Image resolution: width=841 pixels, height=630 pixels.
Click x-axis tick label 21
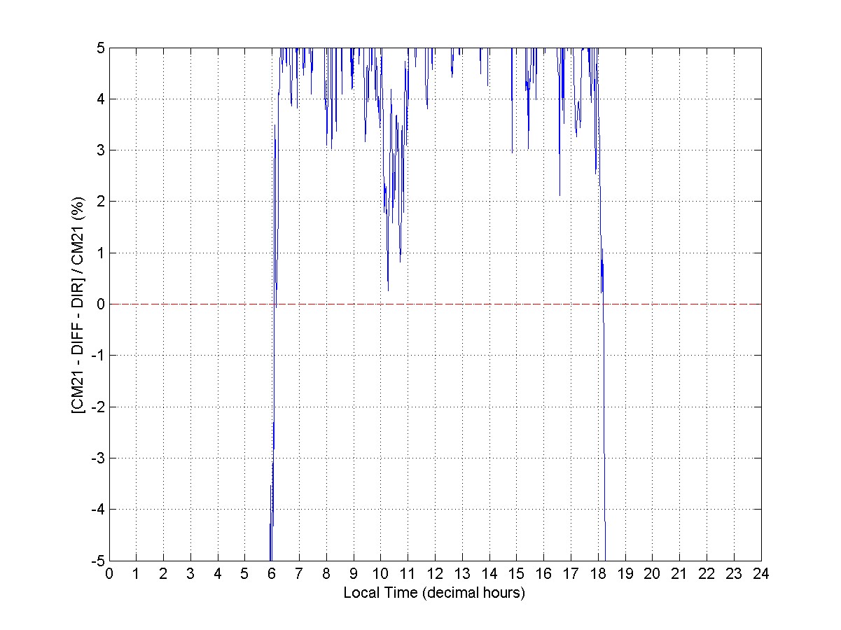coord(679,573)
